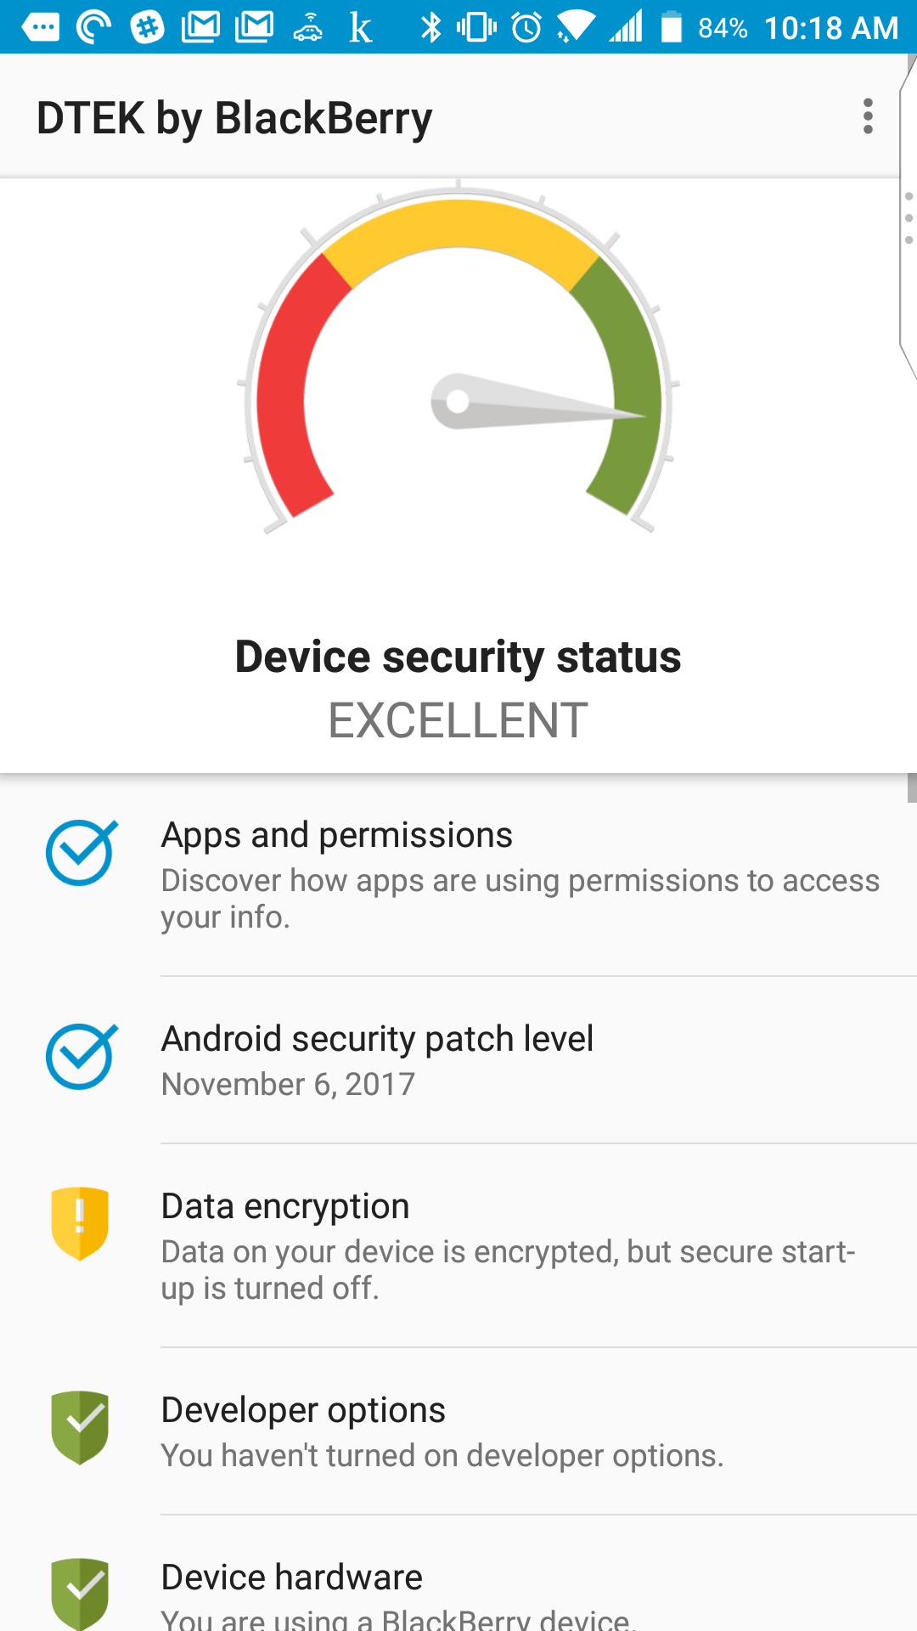Tap the Slack notification icon
Image resolution: width=917 pixels, height=1631 pixels.
pyautogui.click(x=147, y=27)
